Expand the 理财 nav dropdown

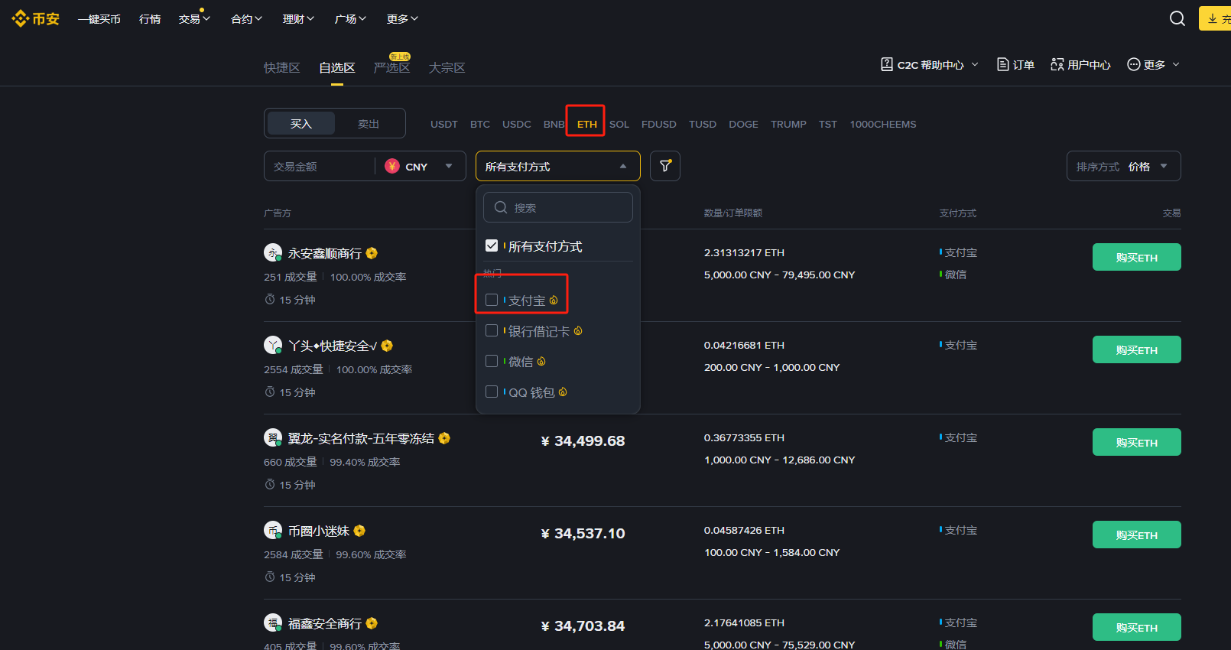[x=298, y=19]
